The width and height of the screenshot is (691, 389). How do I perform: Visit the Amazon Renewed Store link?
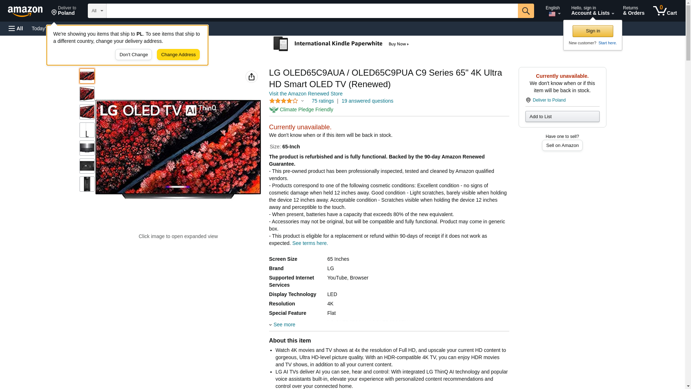306,94
